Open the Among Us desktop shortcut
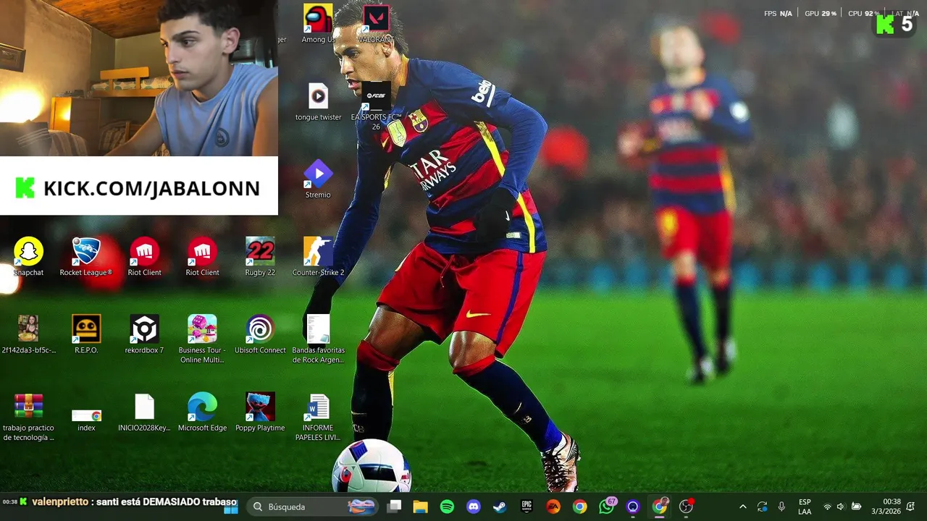 click(318, 23)
